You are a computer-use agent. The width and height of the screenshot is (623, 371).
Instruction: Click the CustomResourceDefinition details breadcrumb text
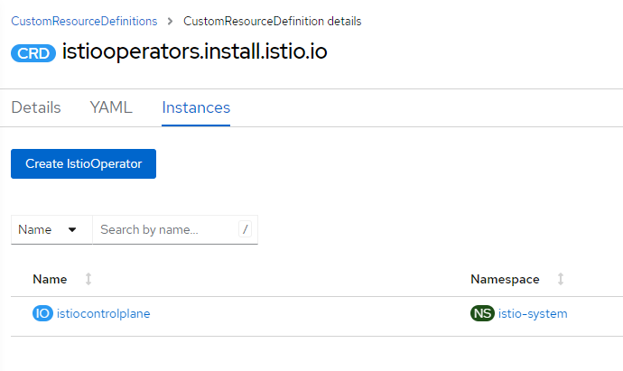pos(272,21)
